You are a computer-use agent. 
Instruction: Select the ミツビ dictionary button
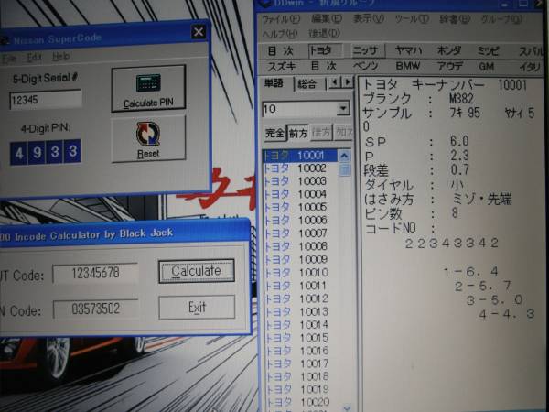pyautogui.click(x=488, y=50)
